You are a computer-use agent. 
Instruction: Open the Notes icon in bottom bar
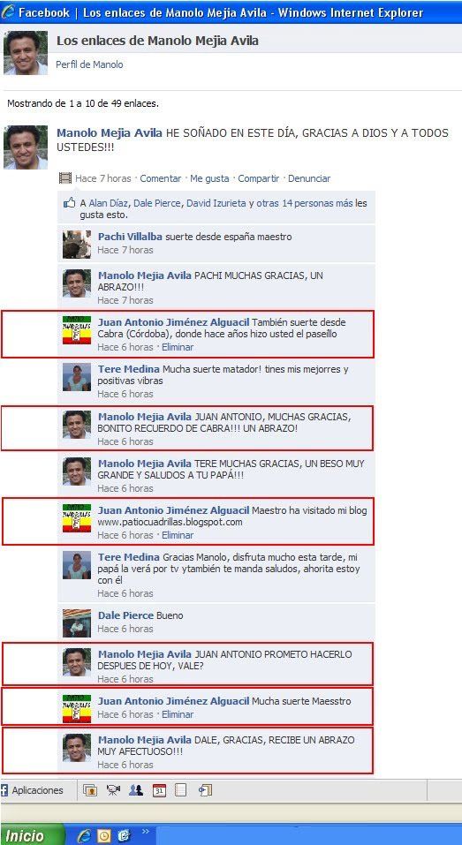pos(180,790)
